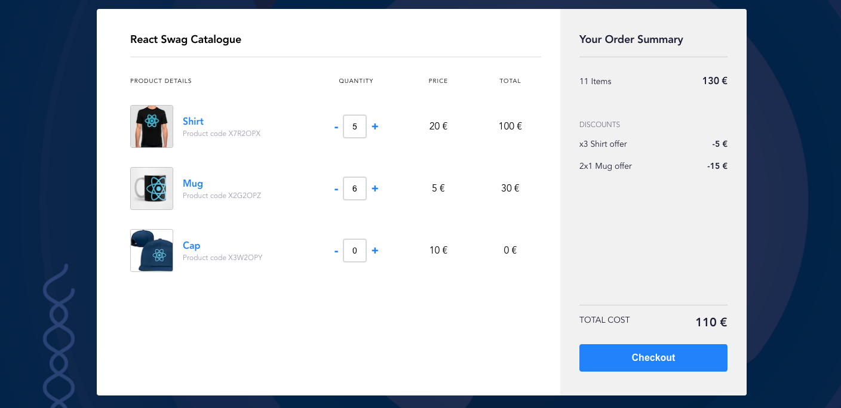Open the Cap product thumbnail
841x408 pixels.
coord(152,251)
